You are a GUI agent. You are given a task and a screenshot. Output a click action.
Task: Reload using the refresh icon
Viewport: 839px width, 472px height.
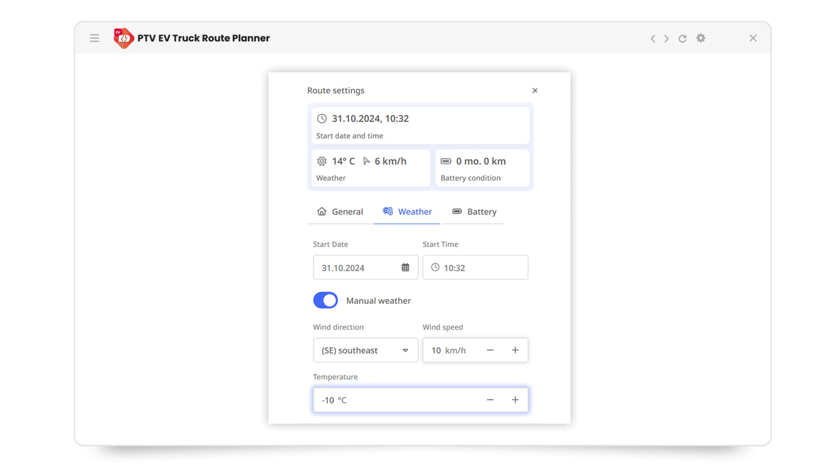(x=682, y=39)
